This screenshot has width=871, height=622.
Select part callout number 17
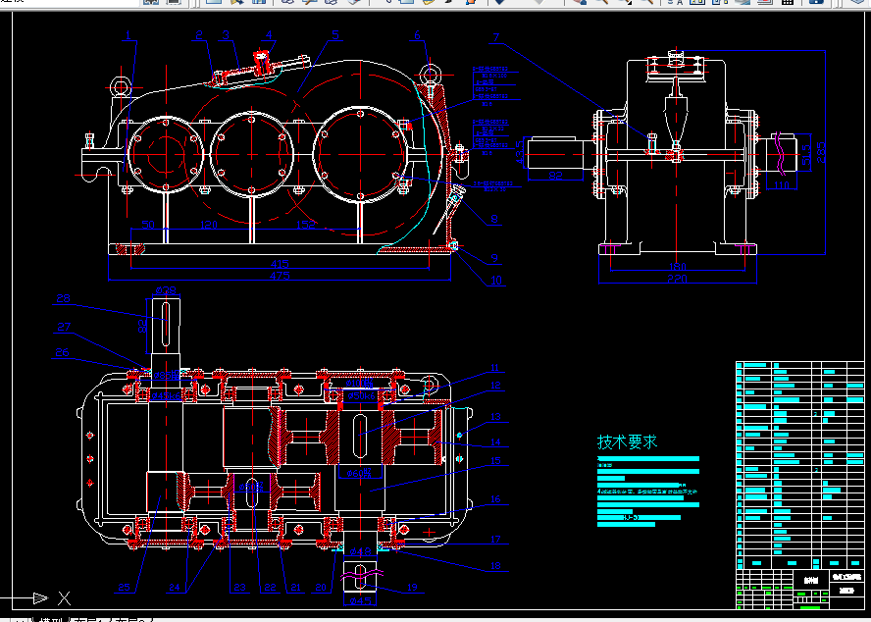pos(495,540)
